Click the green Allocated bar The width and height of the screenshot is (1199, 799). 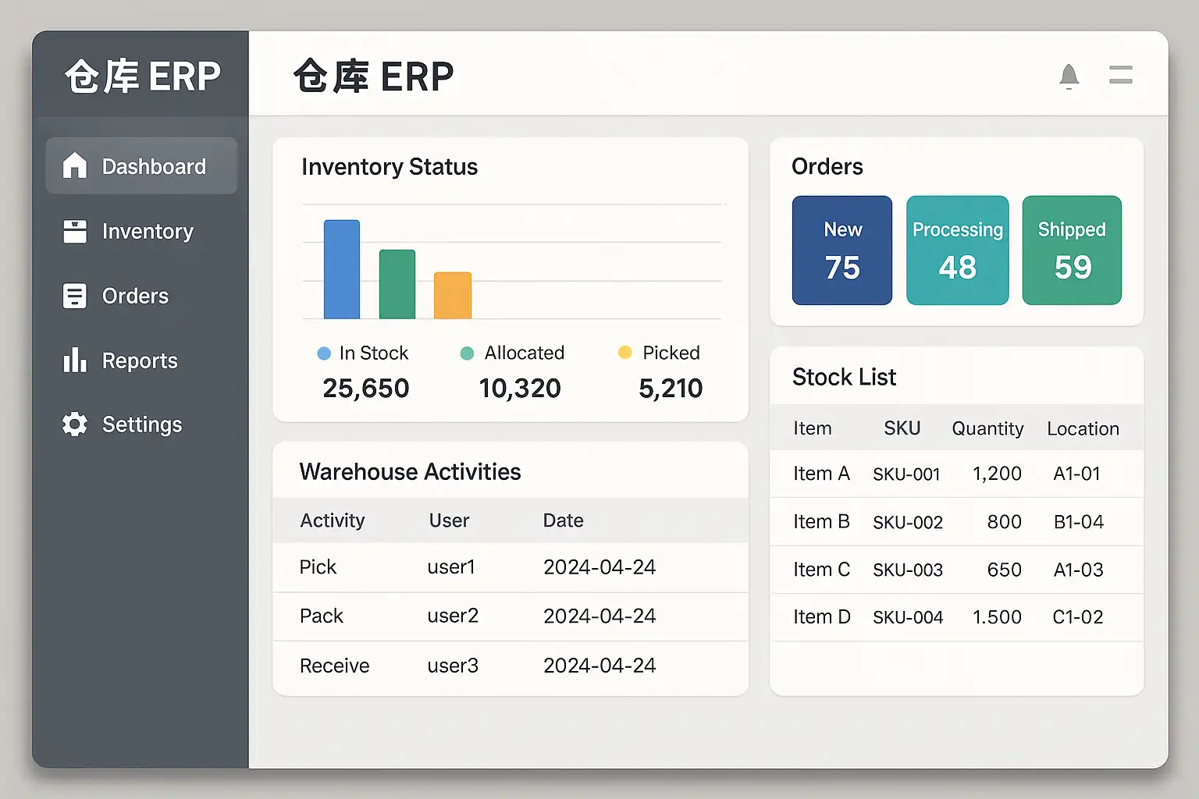pyautogui.click(x=397, y=284)
